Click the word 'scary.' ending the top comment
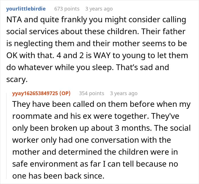Viewport: 199px width, 184px height. tap(17, 79)
